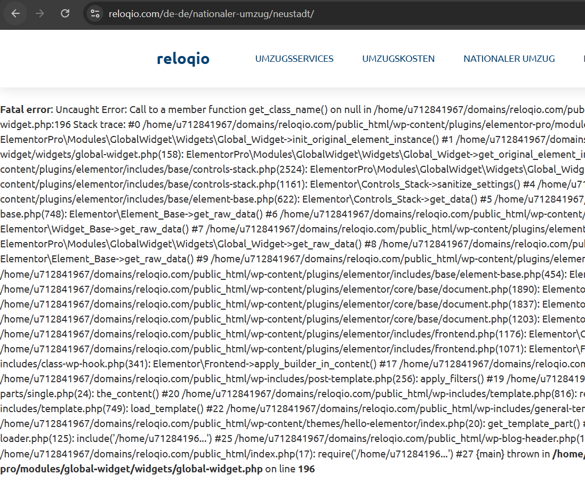585x499 pixels.
Task: Click 'widget.php:196 Stack trace: #0' text
Action: (70, 125)
